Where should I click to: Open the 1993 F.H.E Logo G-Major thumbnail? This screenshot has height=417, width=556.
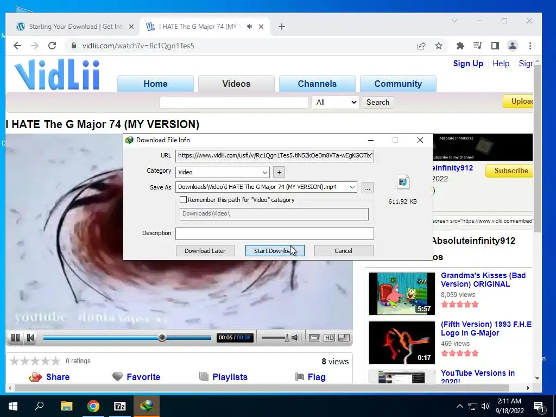coord(402,343)
